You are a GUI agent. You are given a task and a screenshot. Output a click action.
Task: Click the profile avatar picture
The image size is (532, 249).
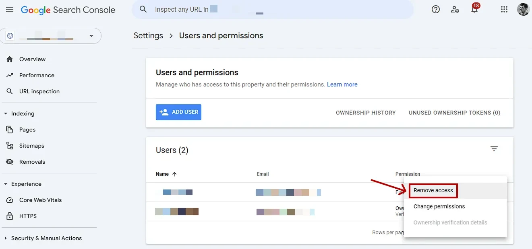pos(523,9)
